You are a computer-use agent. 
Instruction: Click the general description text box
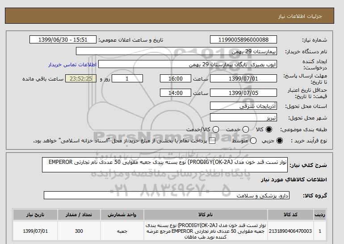(165, 165)
